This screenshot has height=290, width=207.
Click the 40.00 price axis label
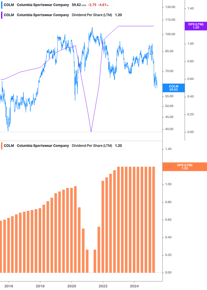click(169, 129)
